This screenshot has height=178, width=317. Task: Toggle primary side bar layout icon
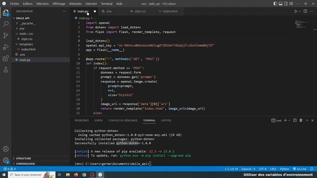(x=275, y=3)
